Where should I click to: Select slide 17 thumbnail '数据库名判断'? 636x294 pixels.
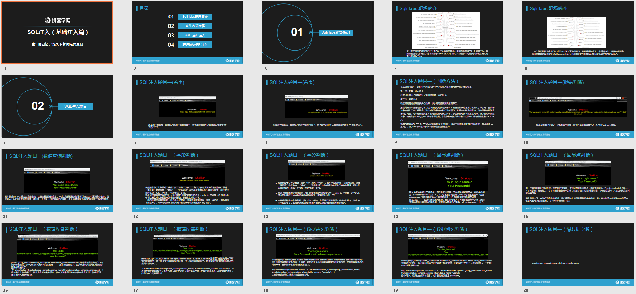[x=188, y=254]
